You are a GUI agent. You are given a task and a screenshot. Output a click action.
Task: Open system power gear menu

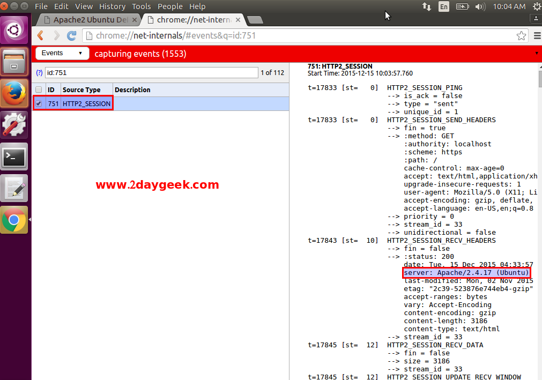click(x=537, y=6)
